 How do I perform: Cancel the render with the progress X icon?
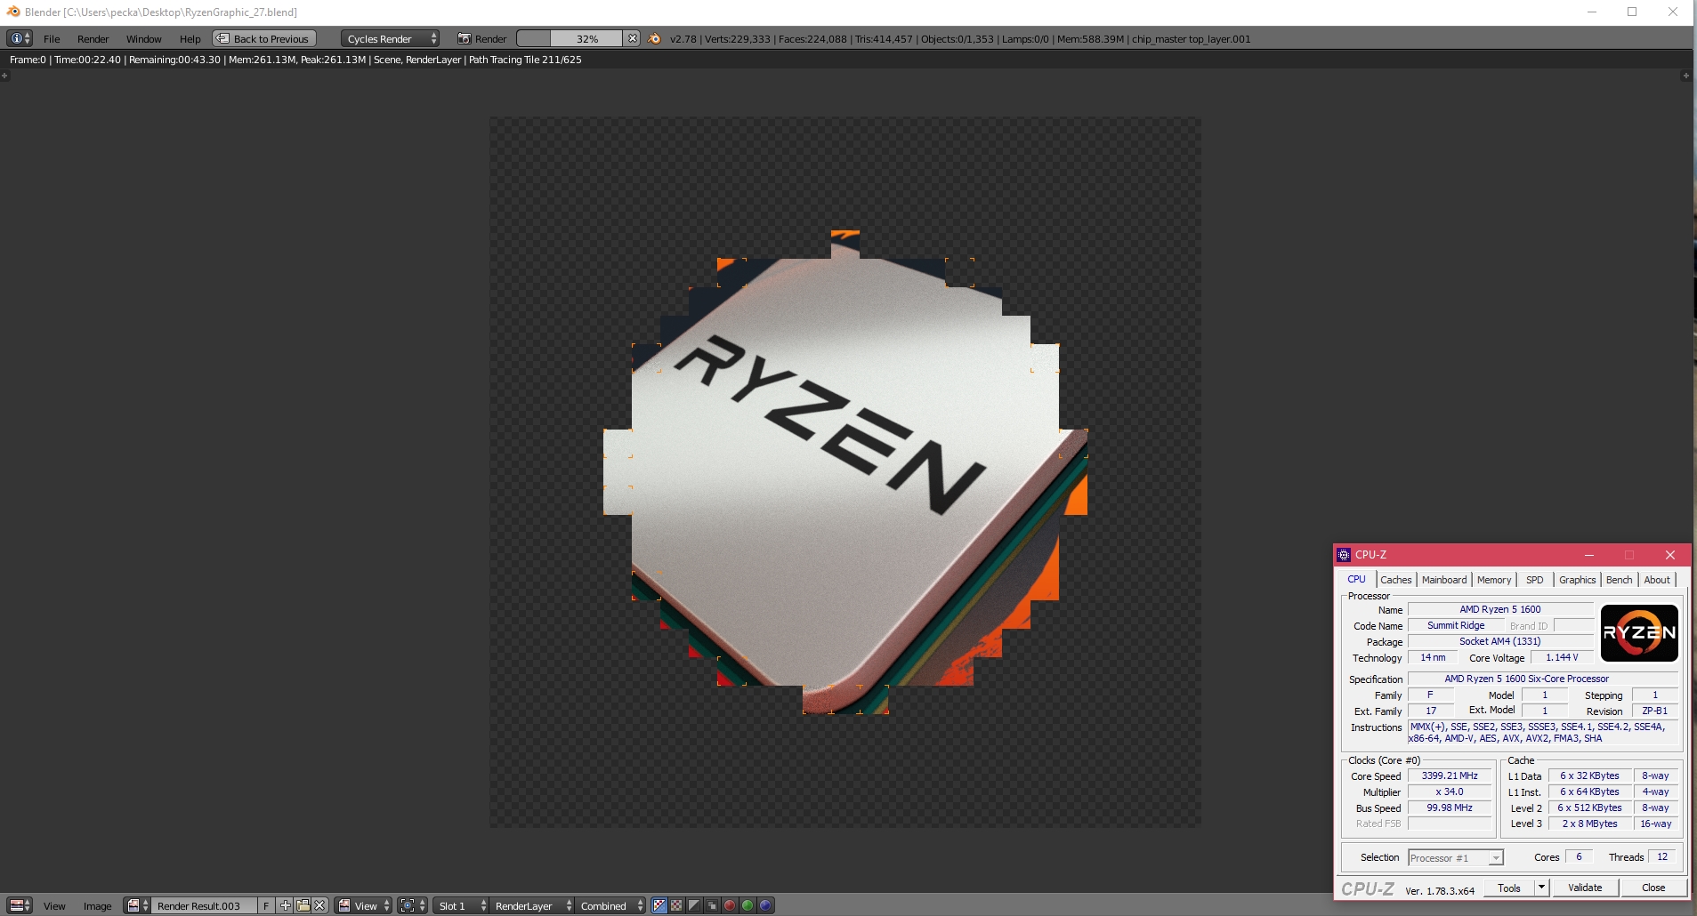632,38
